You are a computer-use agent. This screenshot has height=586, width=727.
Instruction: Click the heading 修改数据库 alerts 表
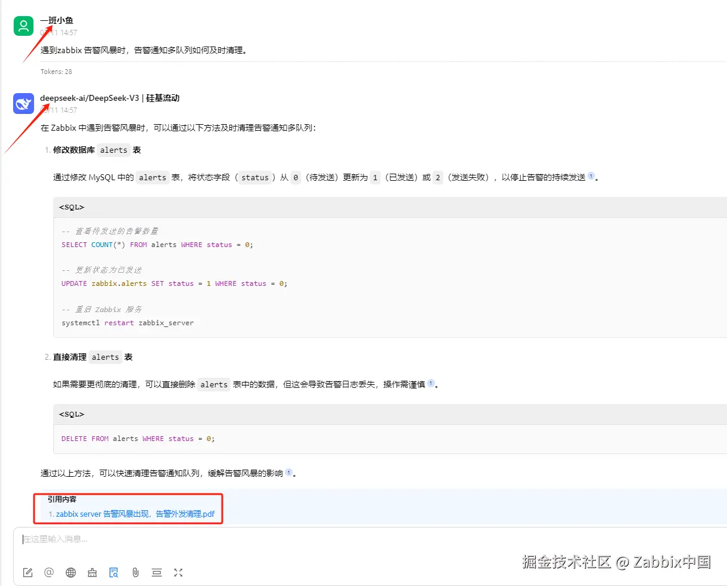[97, 150]
